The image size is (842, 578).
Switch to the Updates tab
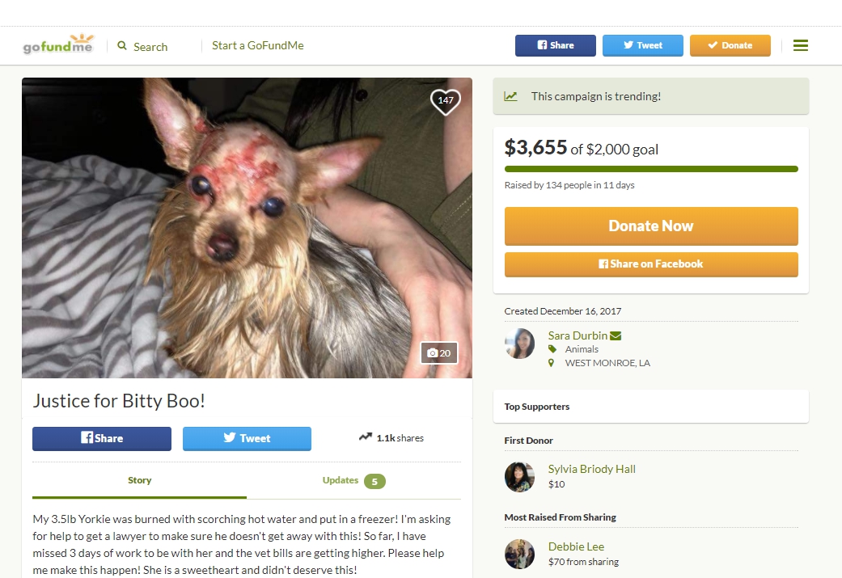pyautogui.click(x=353, y=481)
